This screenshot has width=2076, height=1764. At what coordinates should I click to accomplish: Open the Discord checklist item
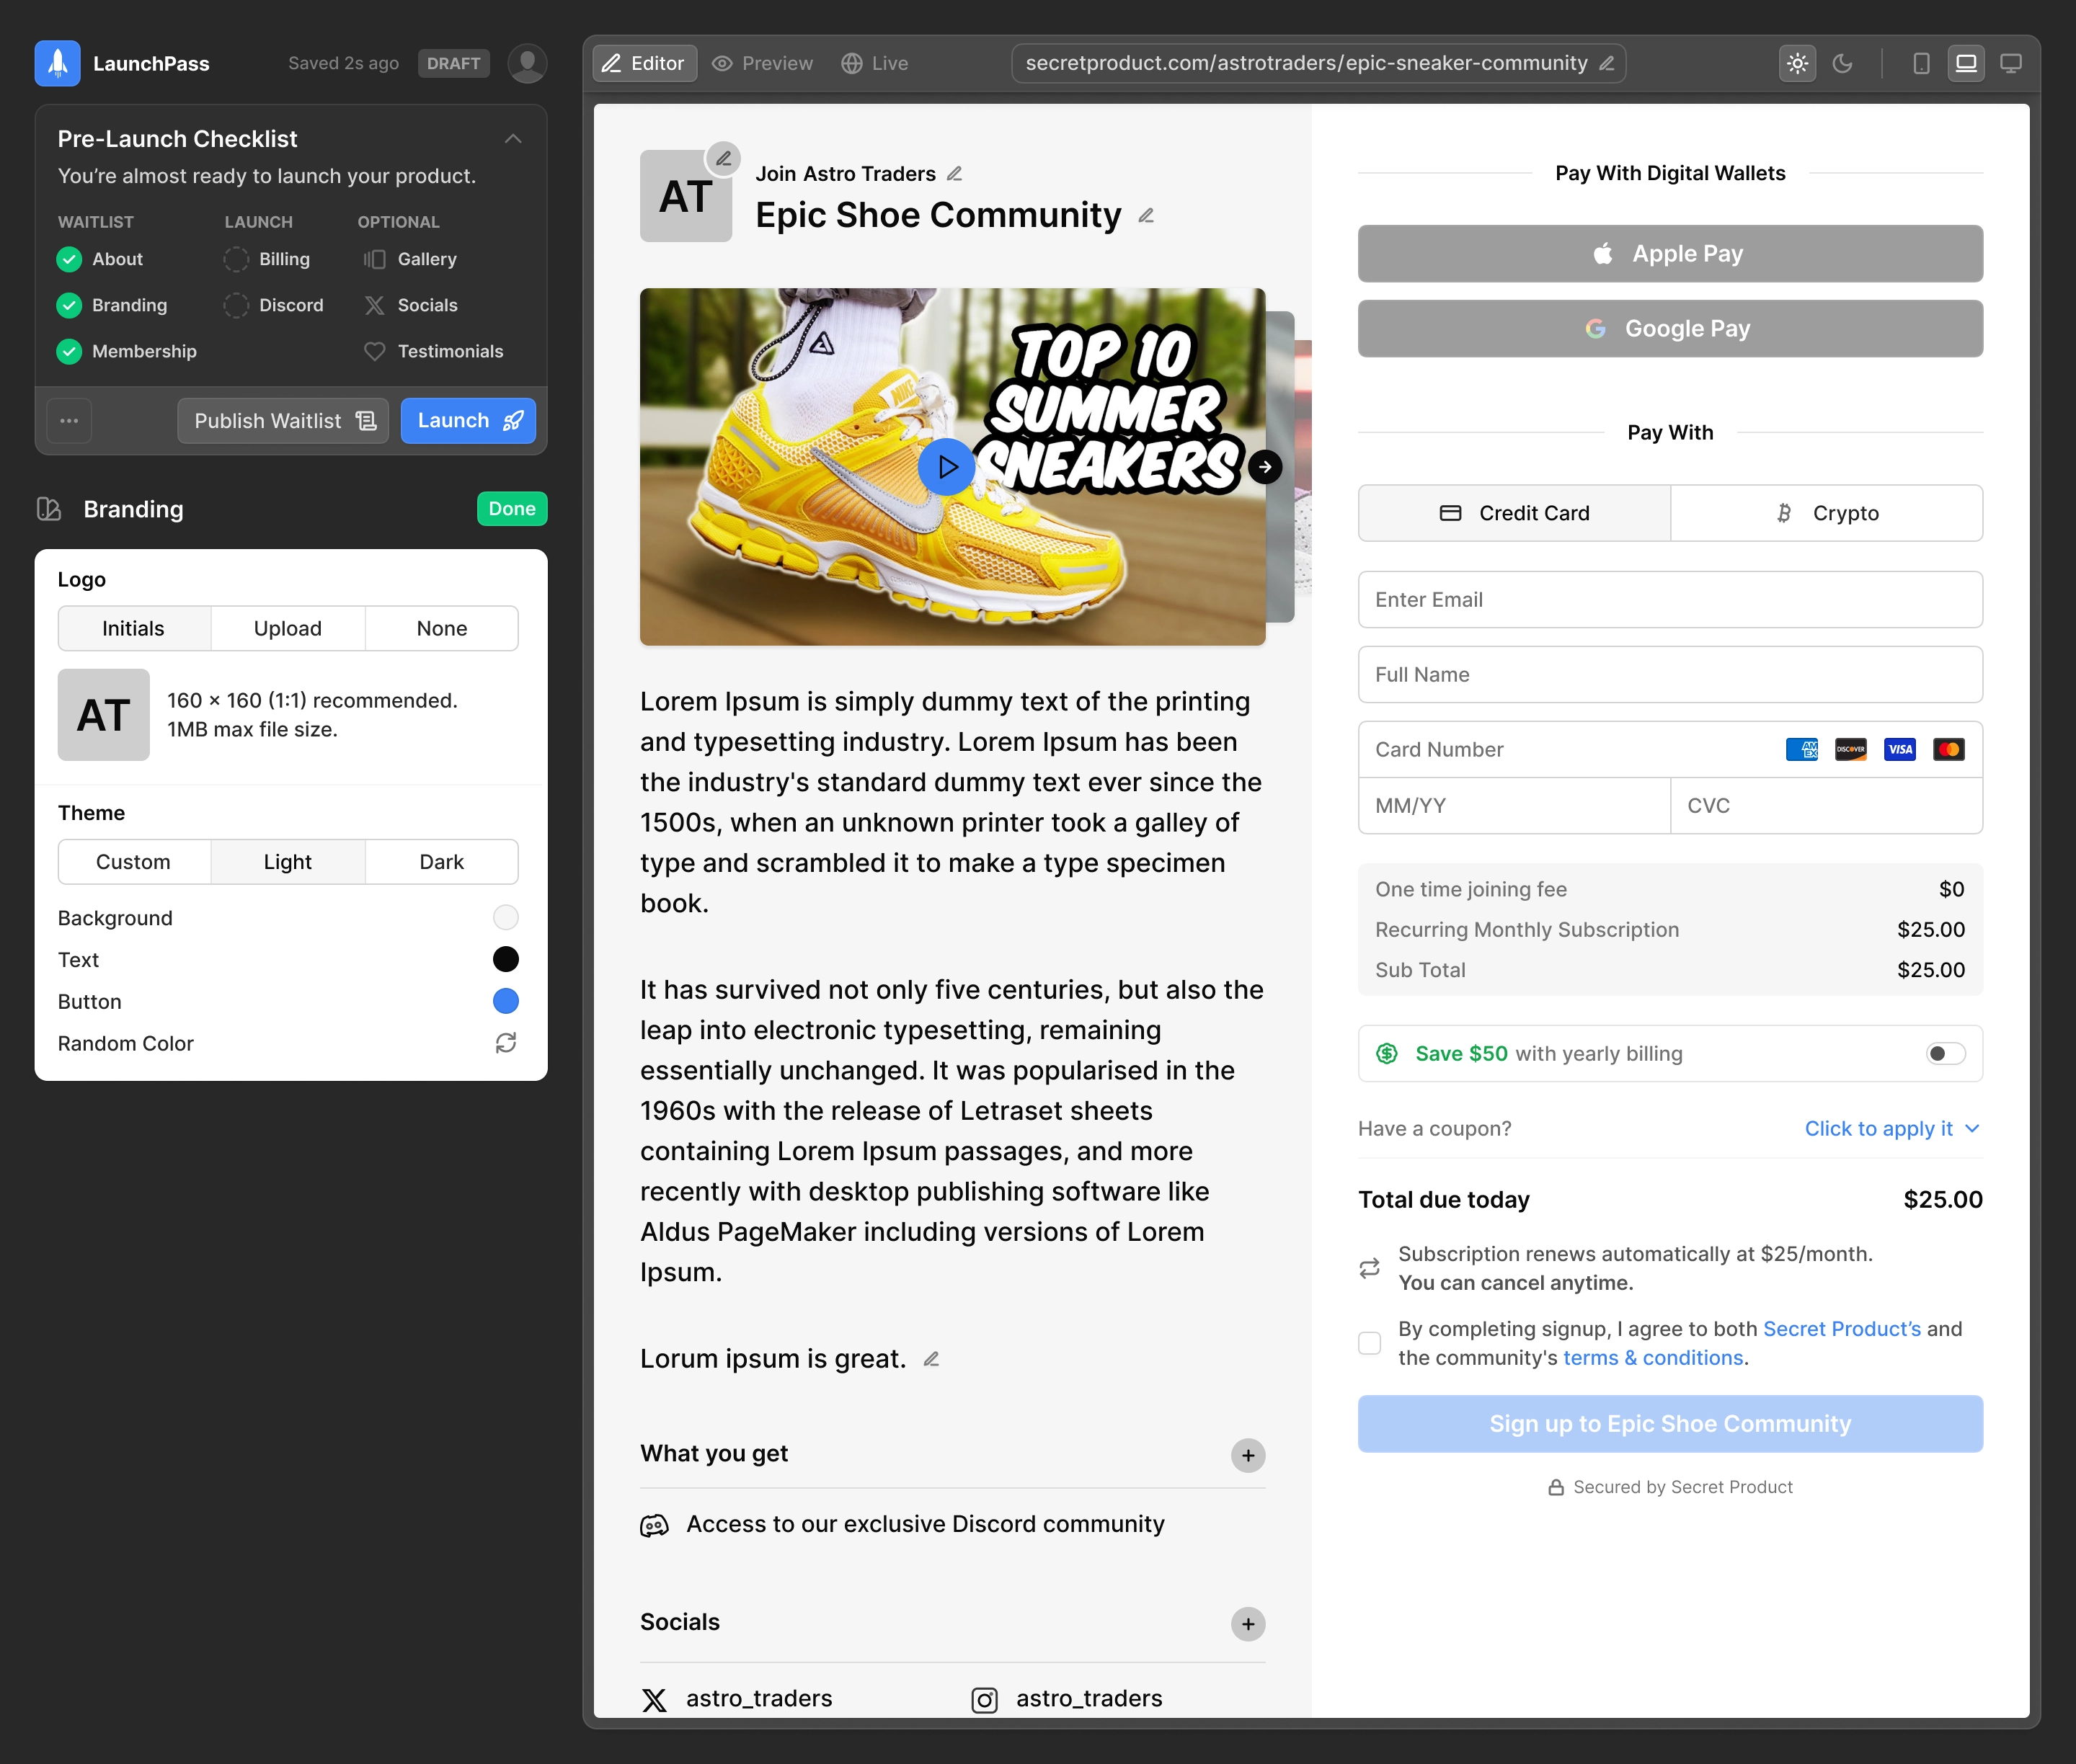[x=273, y=305]
